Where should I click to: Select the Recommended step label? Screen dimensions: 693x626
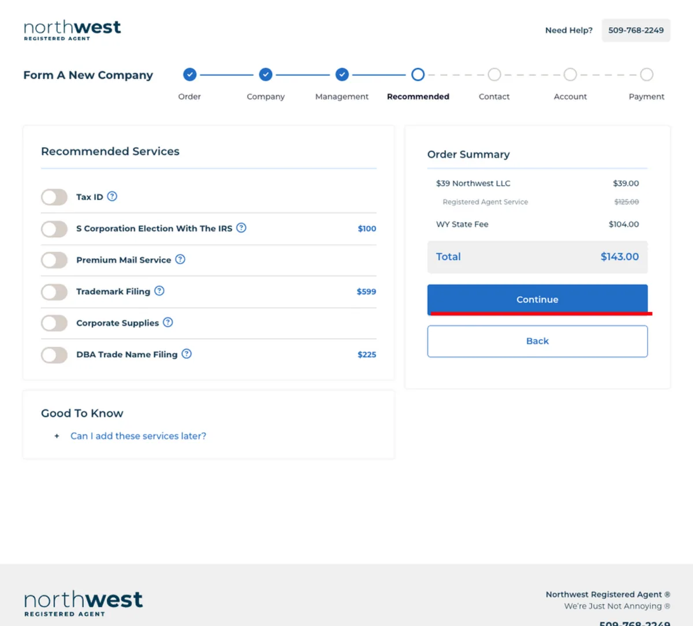pos(418,96)
